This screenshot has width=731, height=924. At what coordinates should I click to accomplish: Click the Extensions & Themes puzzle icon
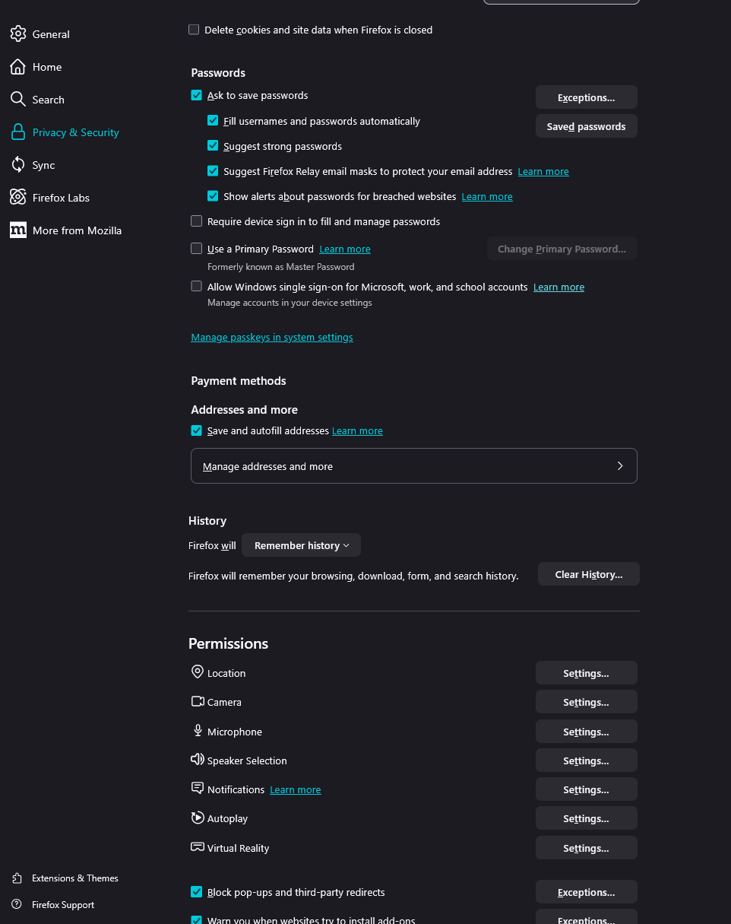(x=17, y=878)
